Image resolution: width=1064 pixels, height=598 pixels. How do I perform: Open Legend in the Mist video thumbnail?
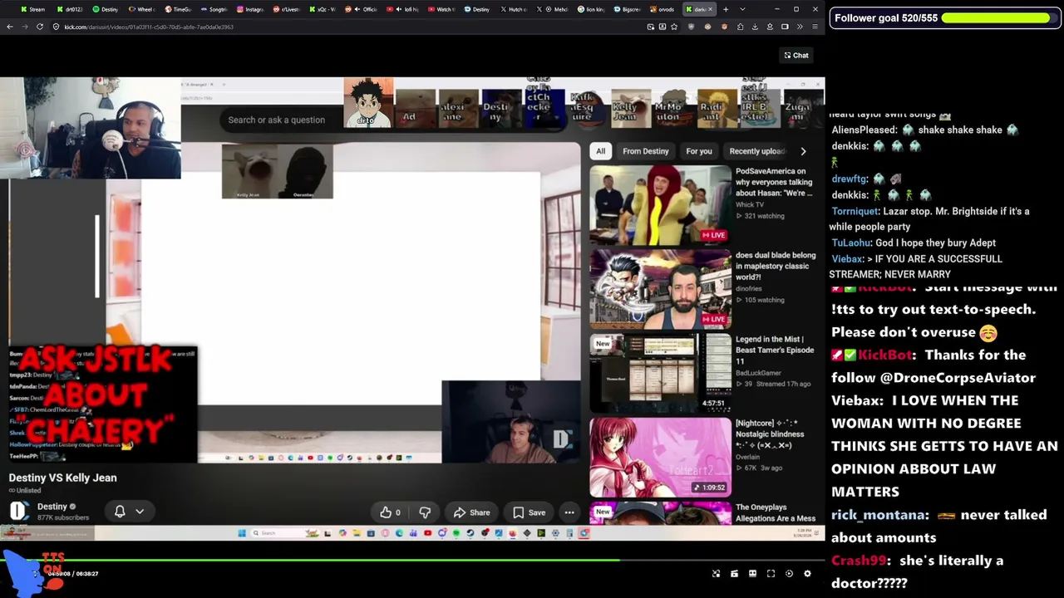coord(661,372)
